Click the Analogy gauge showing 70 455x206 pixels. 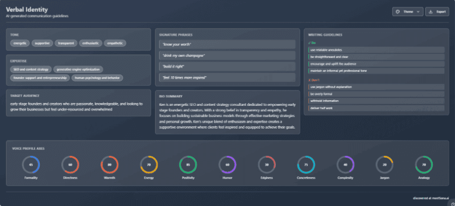click(424, 164)
